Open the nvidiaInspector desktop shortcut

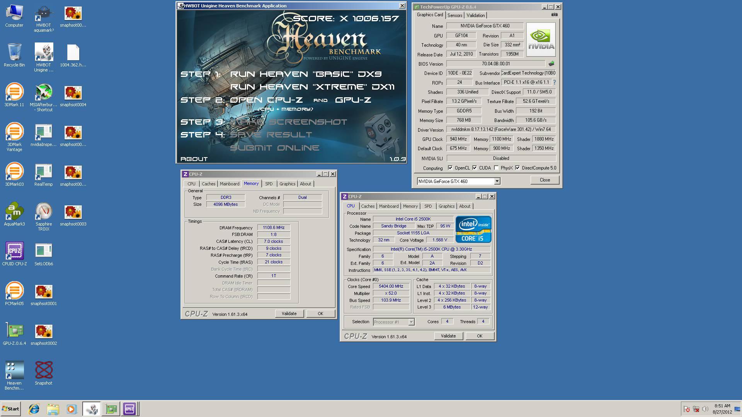coord(44,134)
